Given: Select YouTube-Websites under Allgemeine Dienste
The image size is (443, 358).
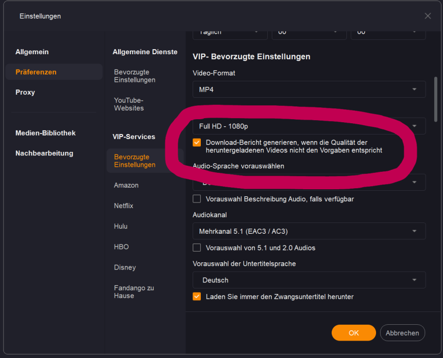Looking at the screenshot, I should [129, 104].
